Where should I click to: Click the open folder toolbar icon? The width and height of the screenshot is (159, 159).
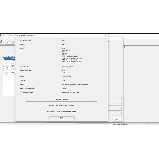[x=8, y=42]
